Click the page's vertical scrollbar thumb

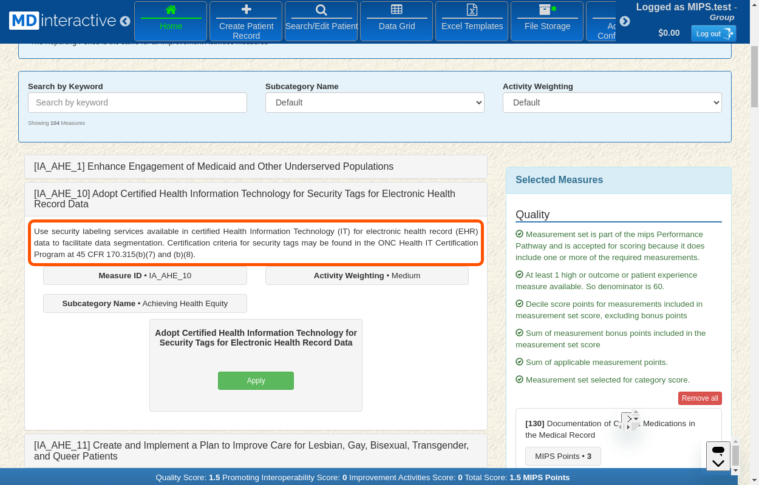[754, 76]
